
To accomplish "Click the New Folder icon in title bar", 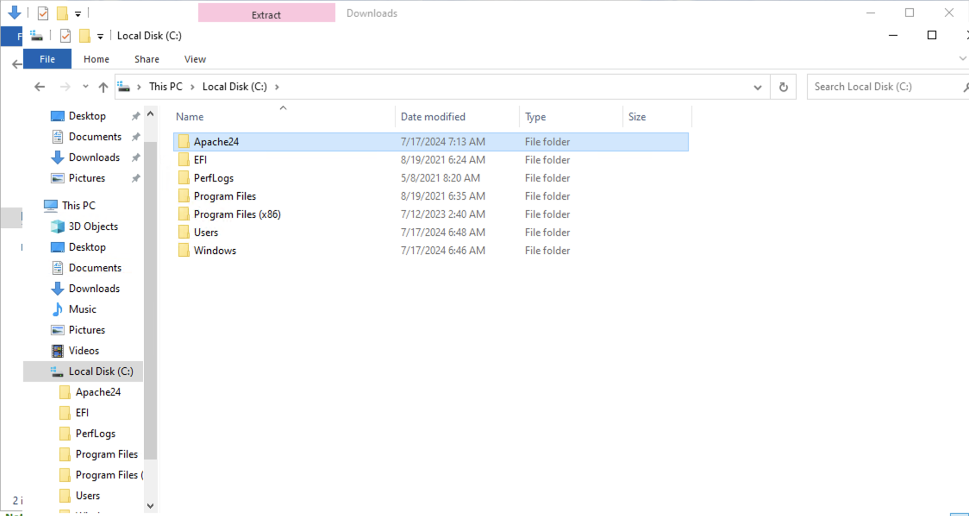I will click(85, 36).
